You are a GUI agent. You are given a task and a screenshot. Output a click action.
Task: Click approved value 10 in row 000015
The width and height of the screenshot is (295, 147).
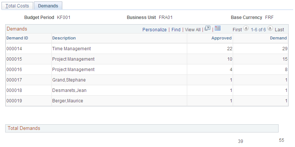[x=229, y=59]
